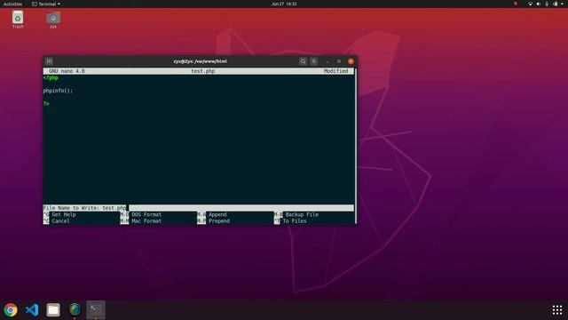
Task: Maximize the terminal window
Action: coord(339,61)
